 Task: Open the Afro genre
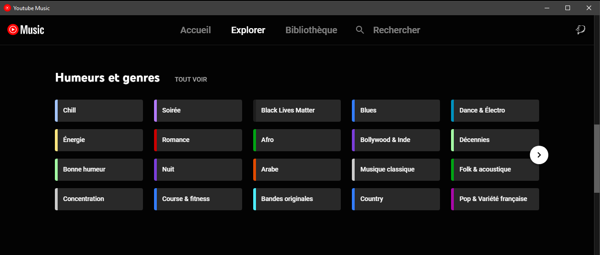[x=297, y=140]
